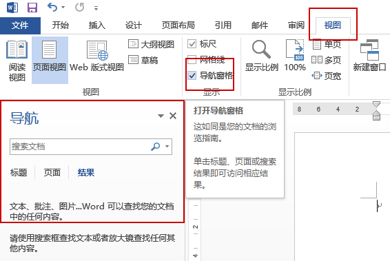Open the 页面布局 tab
This screenshot has height=261, width=390.
[178, 25]
